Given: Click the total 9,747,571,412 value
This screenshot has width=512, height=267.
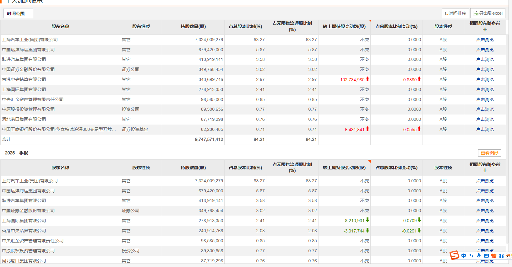Looking at the screenshot, I should coord(209,139).
